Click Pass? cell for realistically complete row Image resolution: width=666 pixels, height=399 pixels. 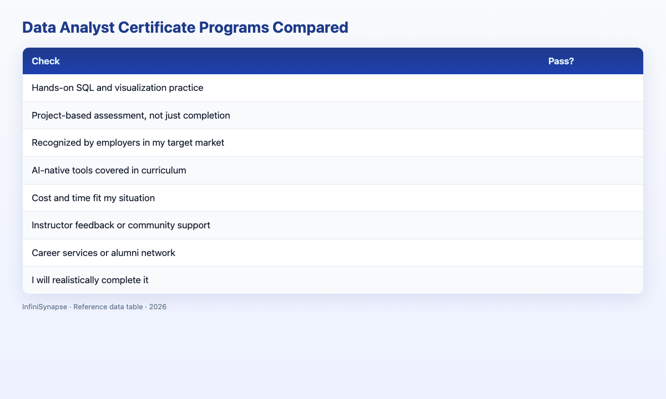[x=591, y=280]
